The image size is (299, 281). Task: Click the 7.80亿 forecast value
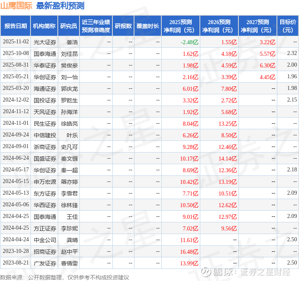(229, 89)
